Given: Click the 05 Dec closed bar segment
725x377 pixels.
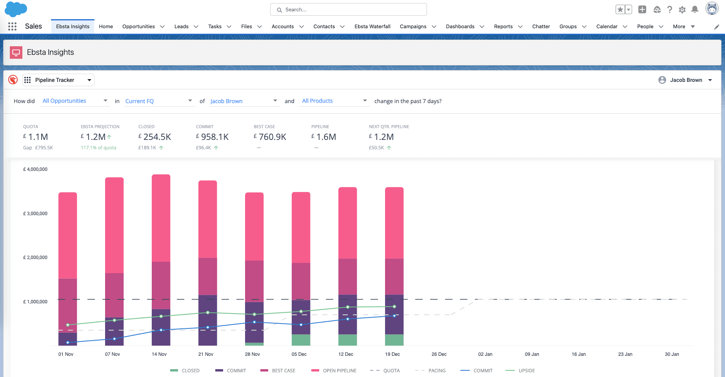Looking at the screenshot, I should pos(301,340).
